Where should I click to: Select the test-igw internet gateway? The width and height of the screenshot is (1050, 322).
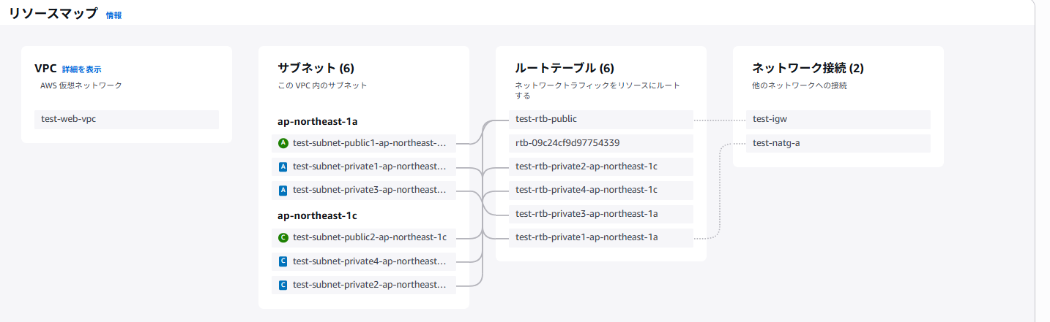[x=838, y=119]
